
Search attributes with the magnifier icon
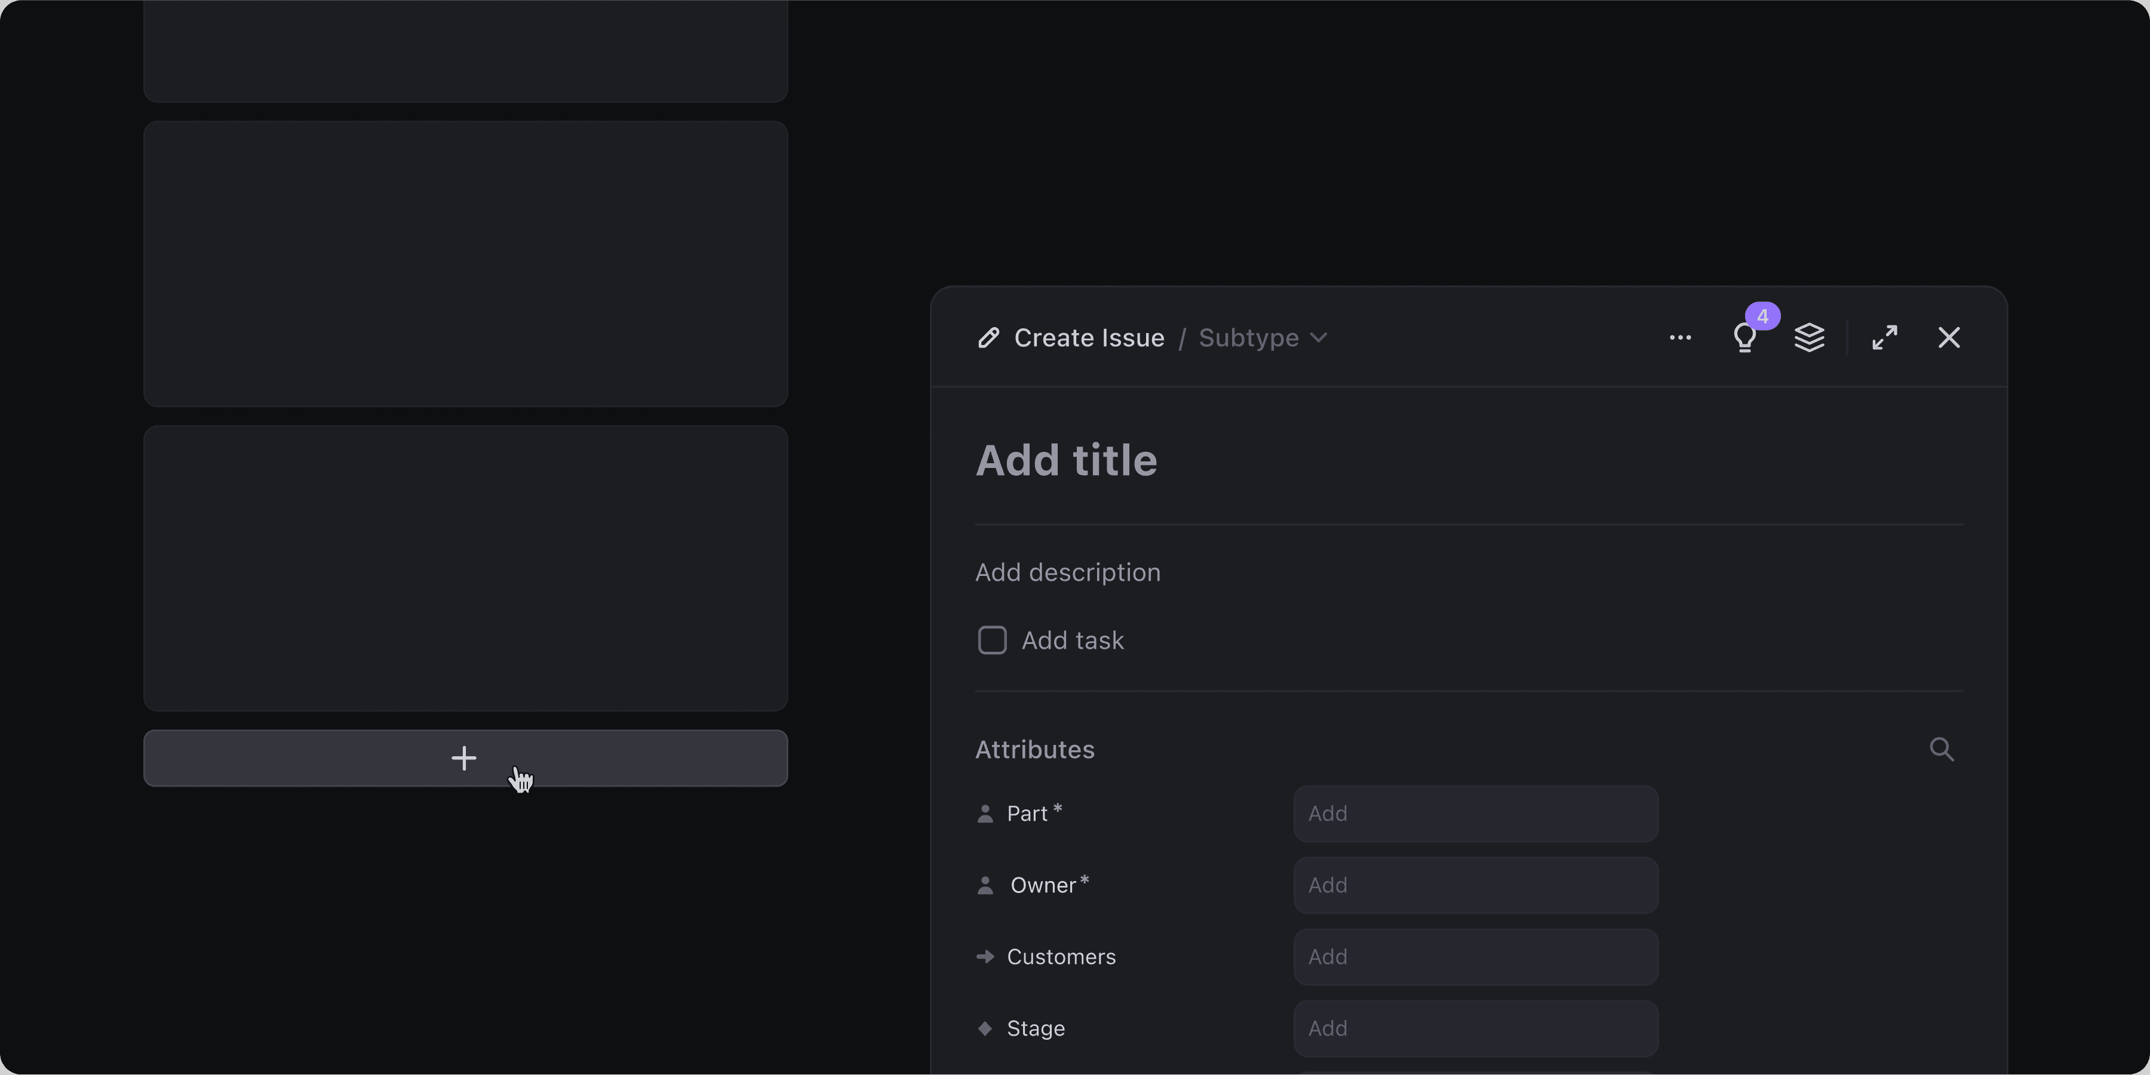click(x=1942, y=749)
